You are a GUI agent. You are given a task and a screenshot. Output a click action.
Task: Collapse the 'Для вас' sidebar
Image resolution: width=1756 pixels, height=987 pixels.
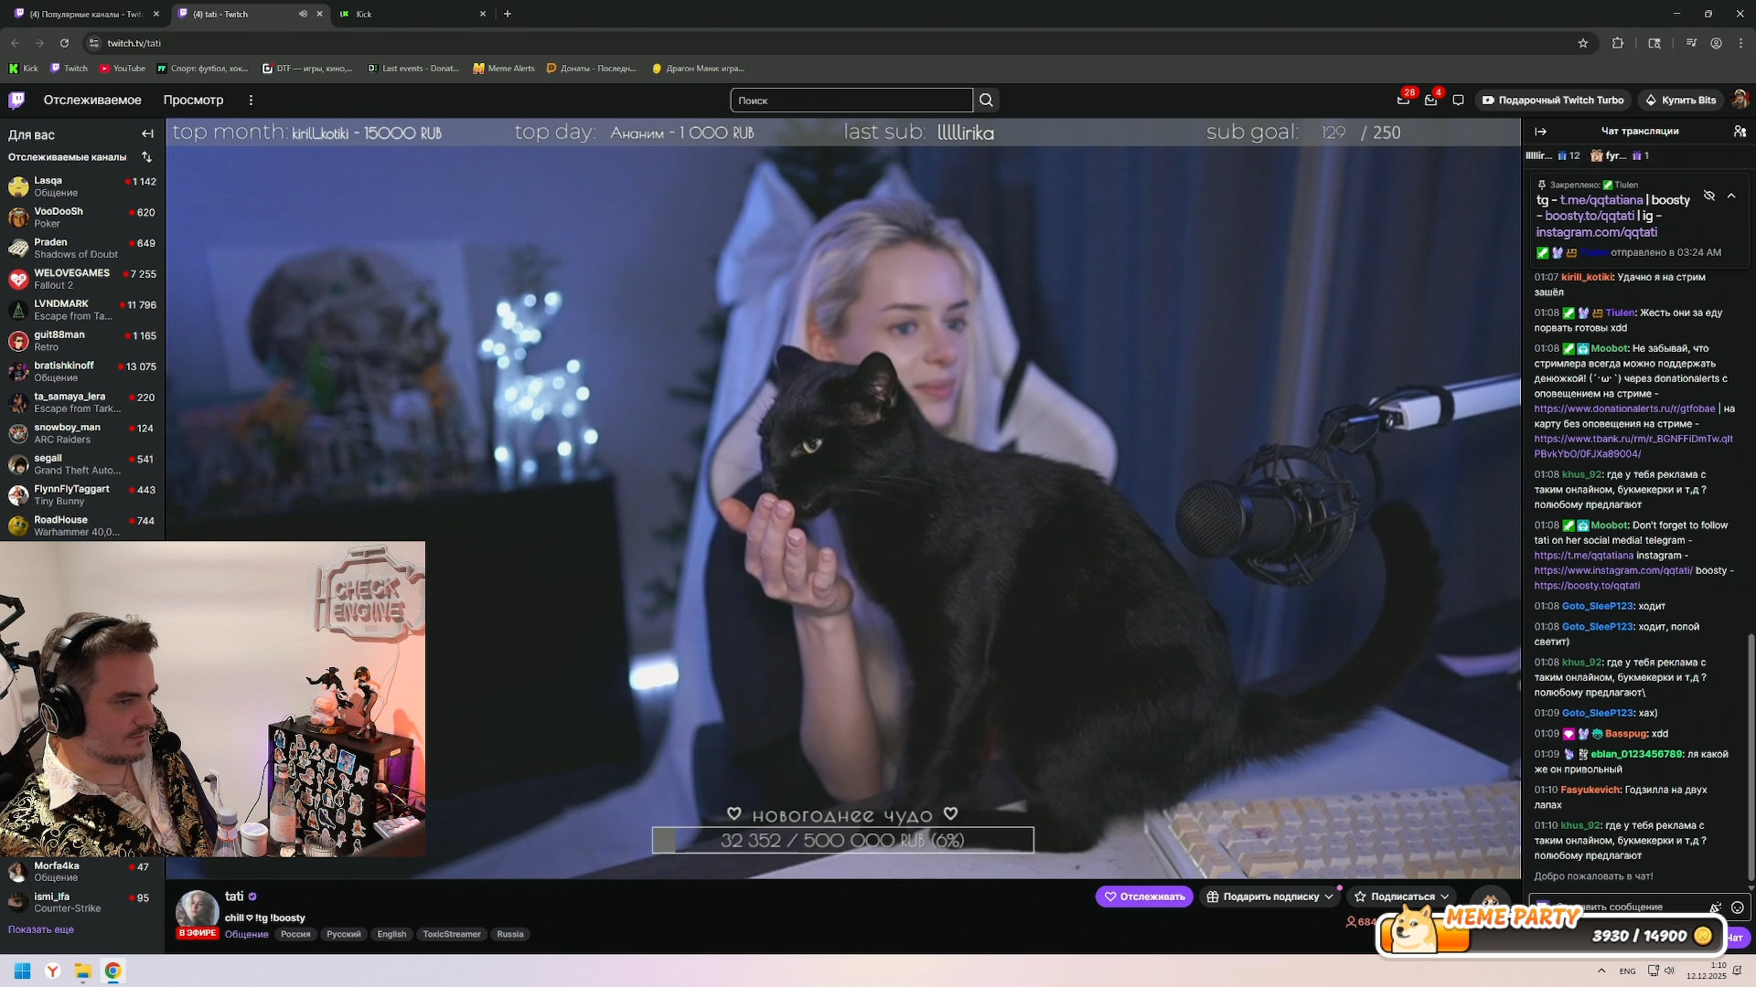(x=147, y=134)
